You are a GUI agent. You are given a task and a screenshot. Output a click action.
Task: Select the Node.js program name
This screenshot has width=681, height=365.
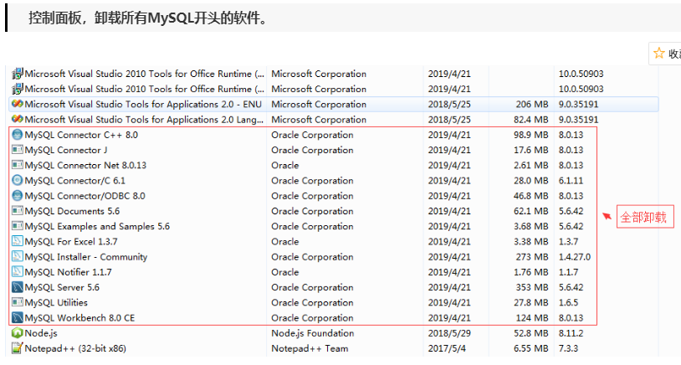click(x=41, y=333)
